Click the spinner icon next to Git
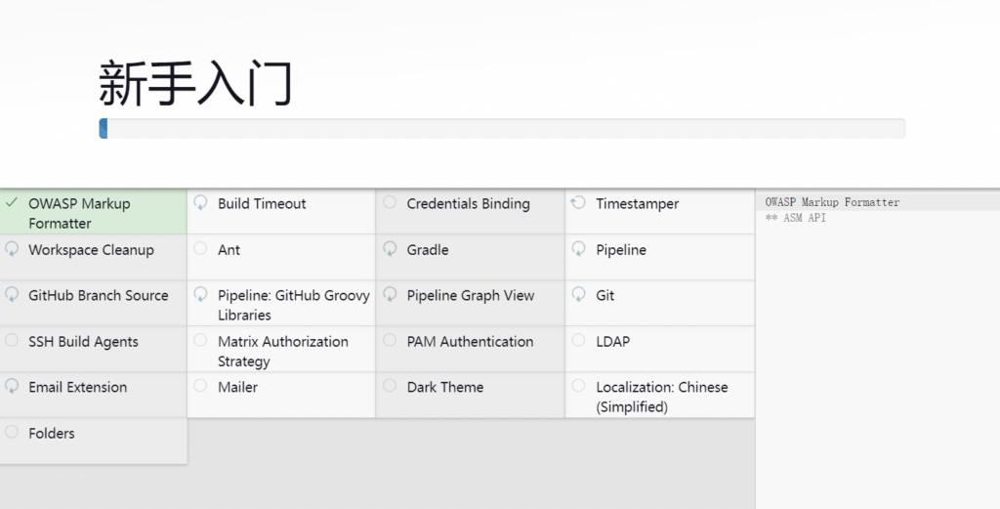The image size is (1000, 509). [x=578, y=295]
